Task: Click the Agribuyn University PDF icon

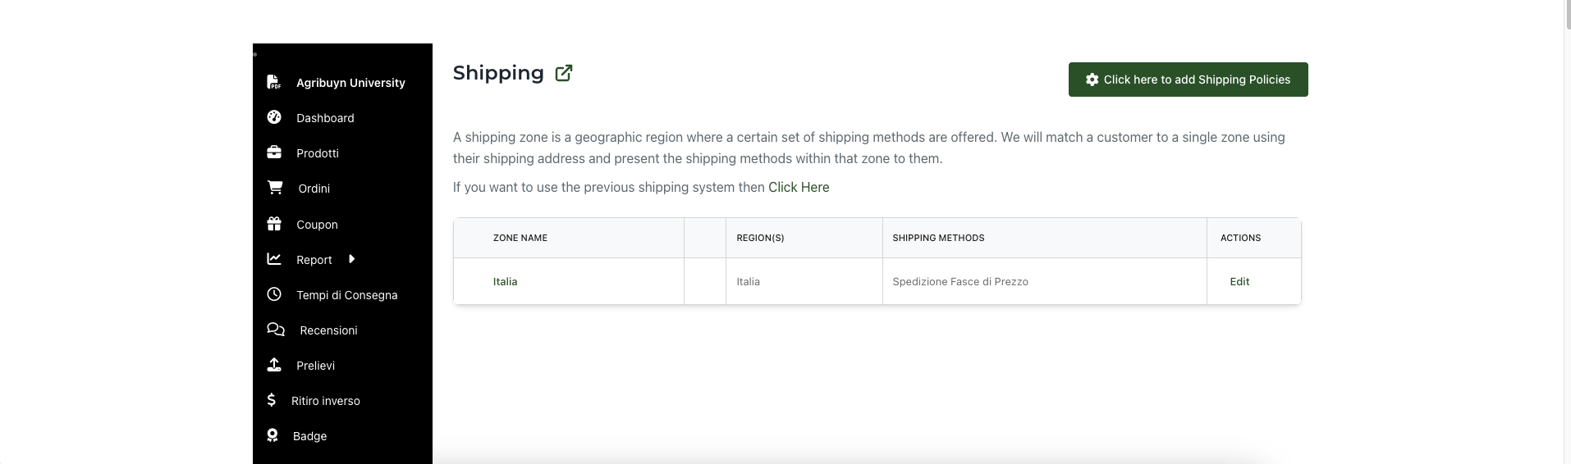Action: [x=274, y=82]
